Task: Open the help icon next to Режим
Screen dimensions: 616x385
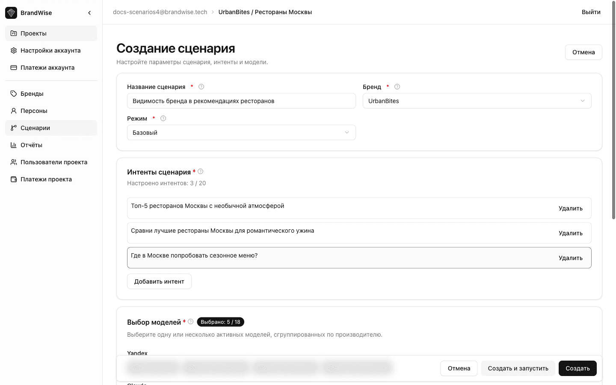Action: tap(163, 118)
